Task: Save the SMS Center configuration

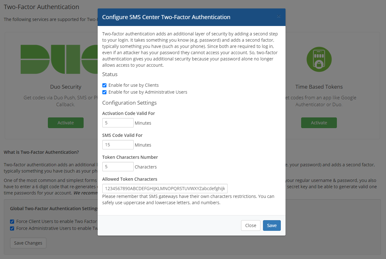Action: pyautogui.click(x=271, y=225)
